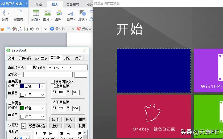Open EasyBoot 文件 tab
Viewport: 223px width, 139px height.
pos(11,58)
